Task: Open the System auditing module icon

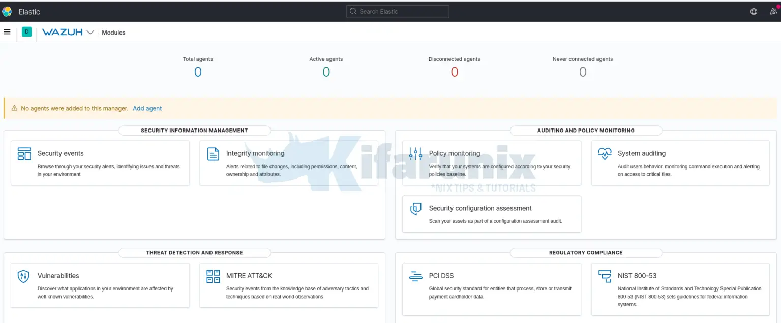Action: point(605,153)
